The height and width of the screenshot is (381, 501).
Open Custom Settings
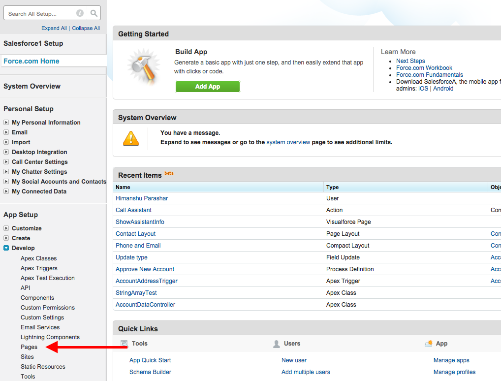pyautogui.click(x=42, y=317)
